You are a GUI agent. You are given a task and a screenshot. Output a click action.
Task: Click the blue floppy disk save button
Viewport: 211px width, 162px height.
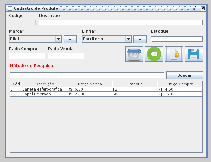[x=194, y=54]
